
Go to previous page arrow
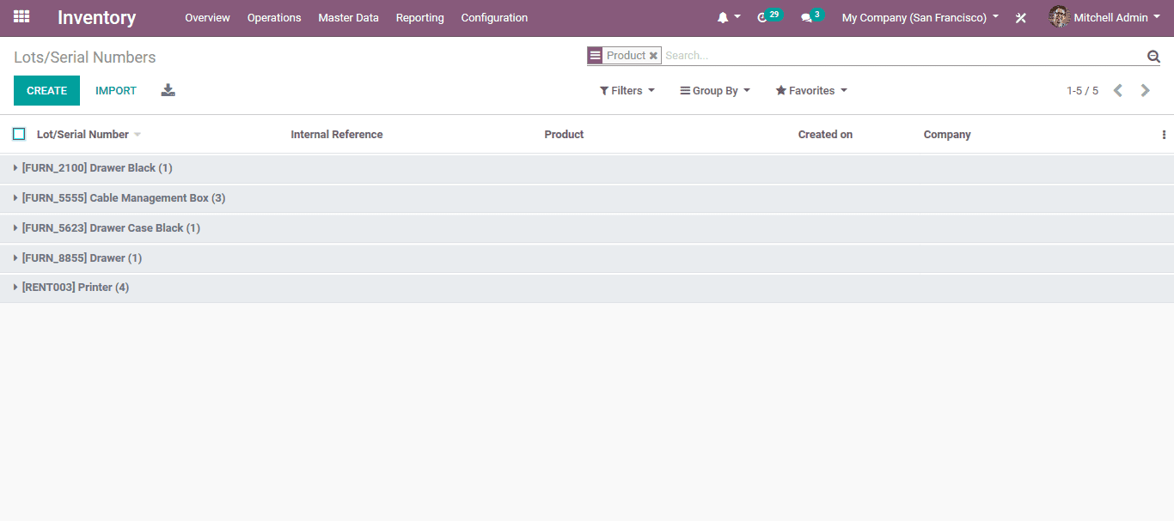point(1117,90)
